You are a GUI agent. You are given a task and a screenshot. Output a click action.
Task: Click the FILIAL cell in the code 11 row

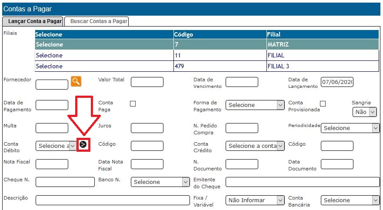[323, 55]
